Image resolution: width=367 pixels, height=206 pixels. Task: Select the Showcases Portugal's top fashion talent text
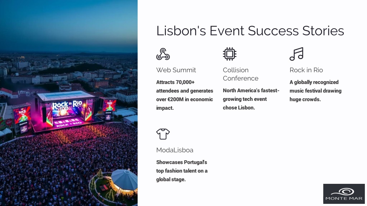coord(182,171)
